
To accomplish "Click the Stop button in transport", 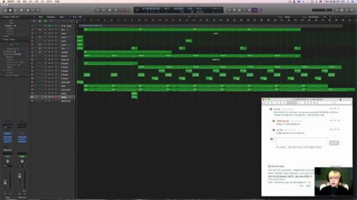I will pyautogui.click(x=109, y=10).
